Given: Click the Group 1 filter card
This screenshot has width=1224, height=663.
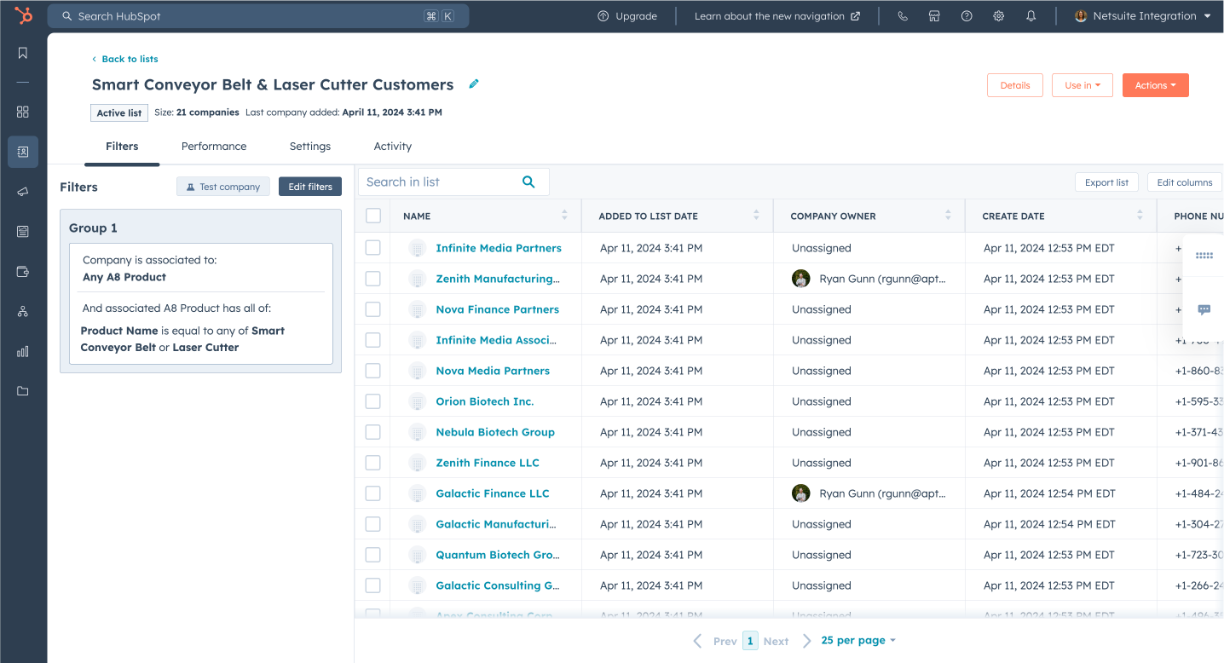Looking at the screenshot, I should pyautogui.click(x=200, y=291).
